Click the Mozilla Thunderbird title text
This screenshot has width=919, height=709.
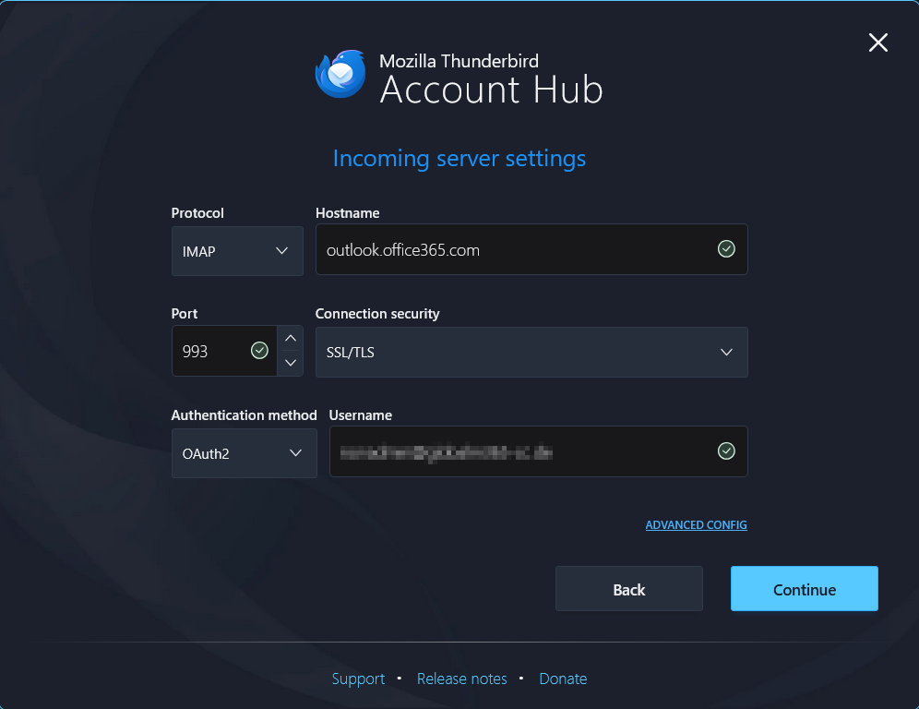point(459,61)
